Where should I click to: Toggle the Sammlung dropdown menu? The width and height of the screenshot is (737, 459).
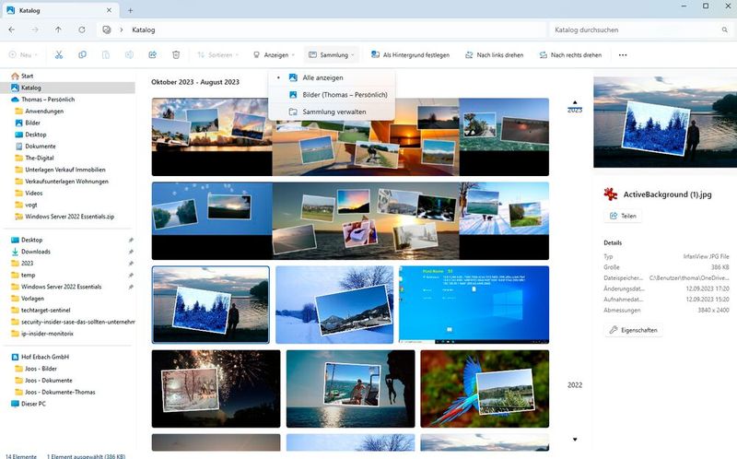(x=332, y=55)
